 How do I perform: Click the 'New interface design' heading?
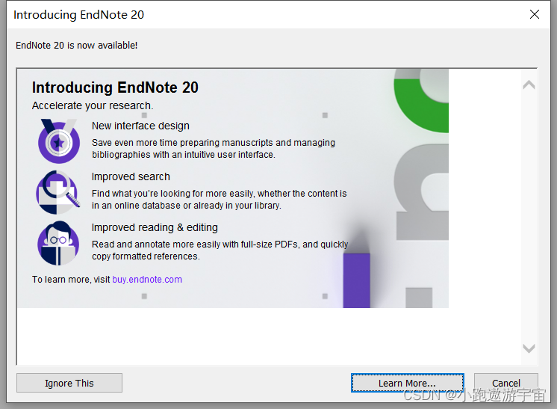140,126
